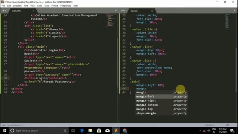Show hidden system tray icons
The width and height of the screenshot is (238, 134).
[x=200, y=131]
